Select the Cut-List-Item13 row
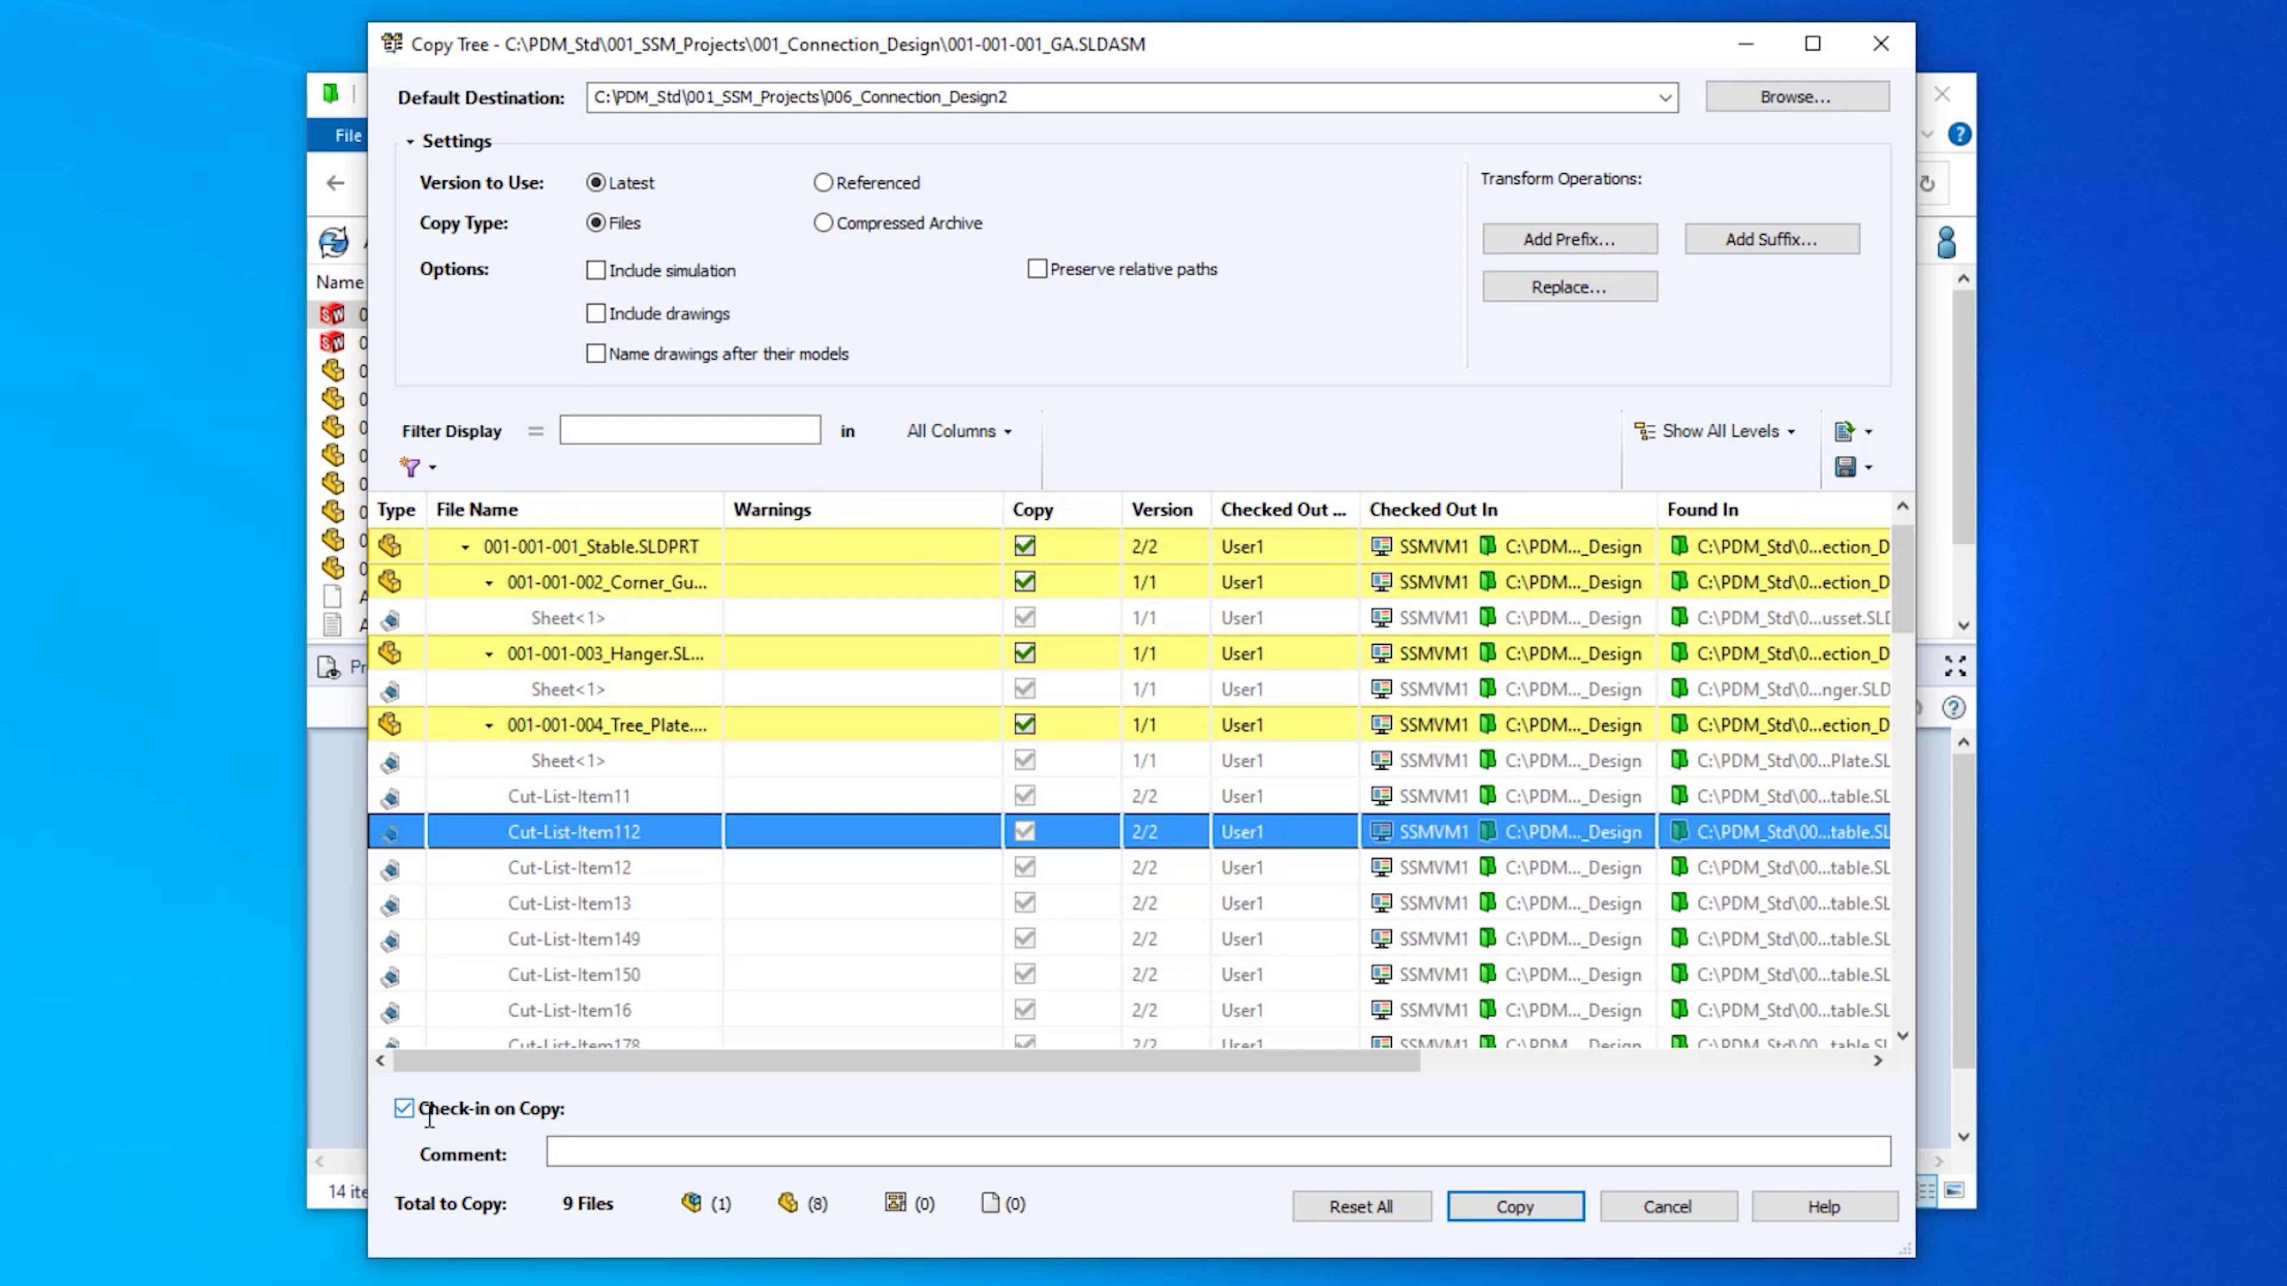 [569, 903]
